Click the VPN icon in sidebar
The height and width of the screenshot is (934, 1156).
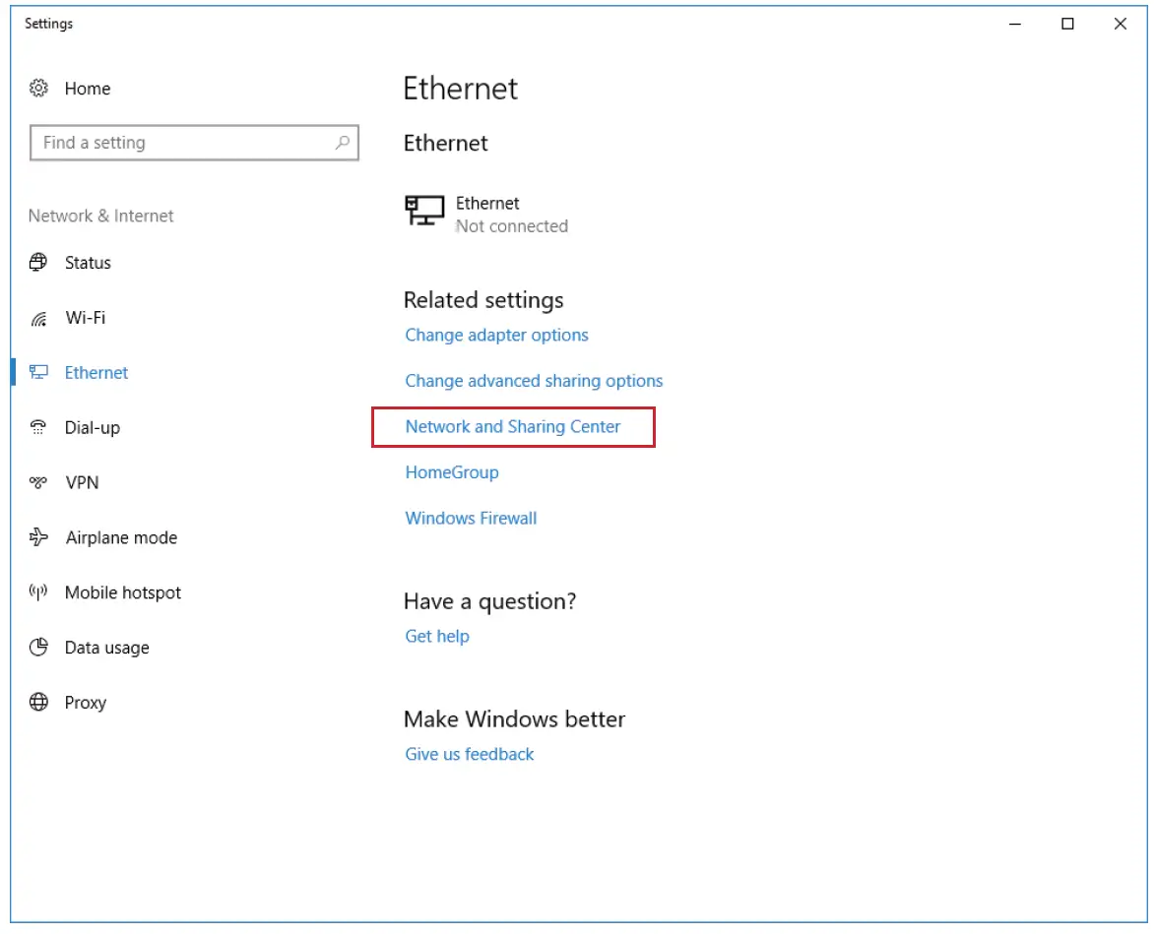(38, 483)
